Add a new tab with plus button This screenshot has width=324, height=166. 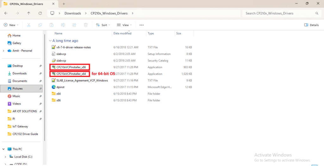(64, 4)
